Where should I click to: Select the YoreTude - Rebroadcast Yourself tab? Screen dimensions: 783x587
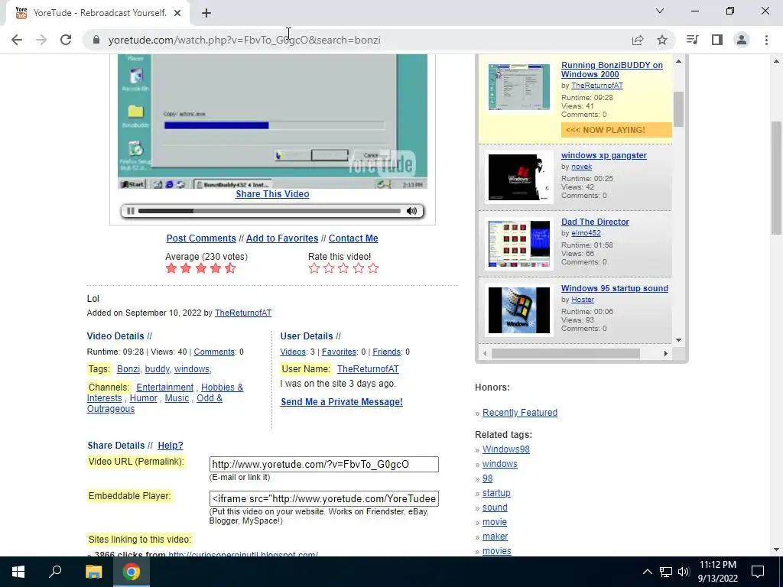pyautogui.click(x=98, y=13)
